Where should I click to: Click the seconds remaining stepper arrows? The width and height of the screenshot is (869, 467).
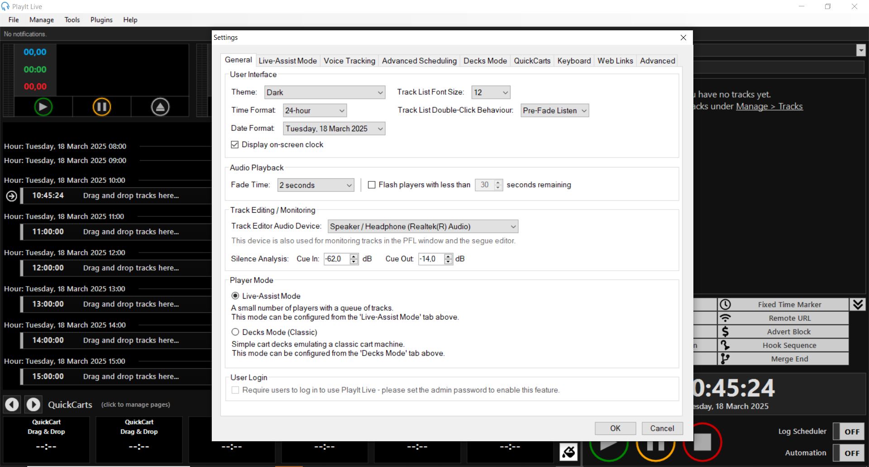coord(498,185)
